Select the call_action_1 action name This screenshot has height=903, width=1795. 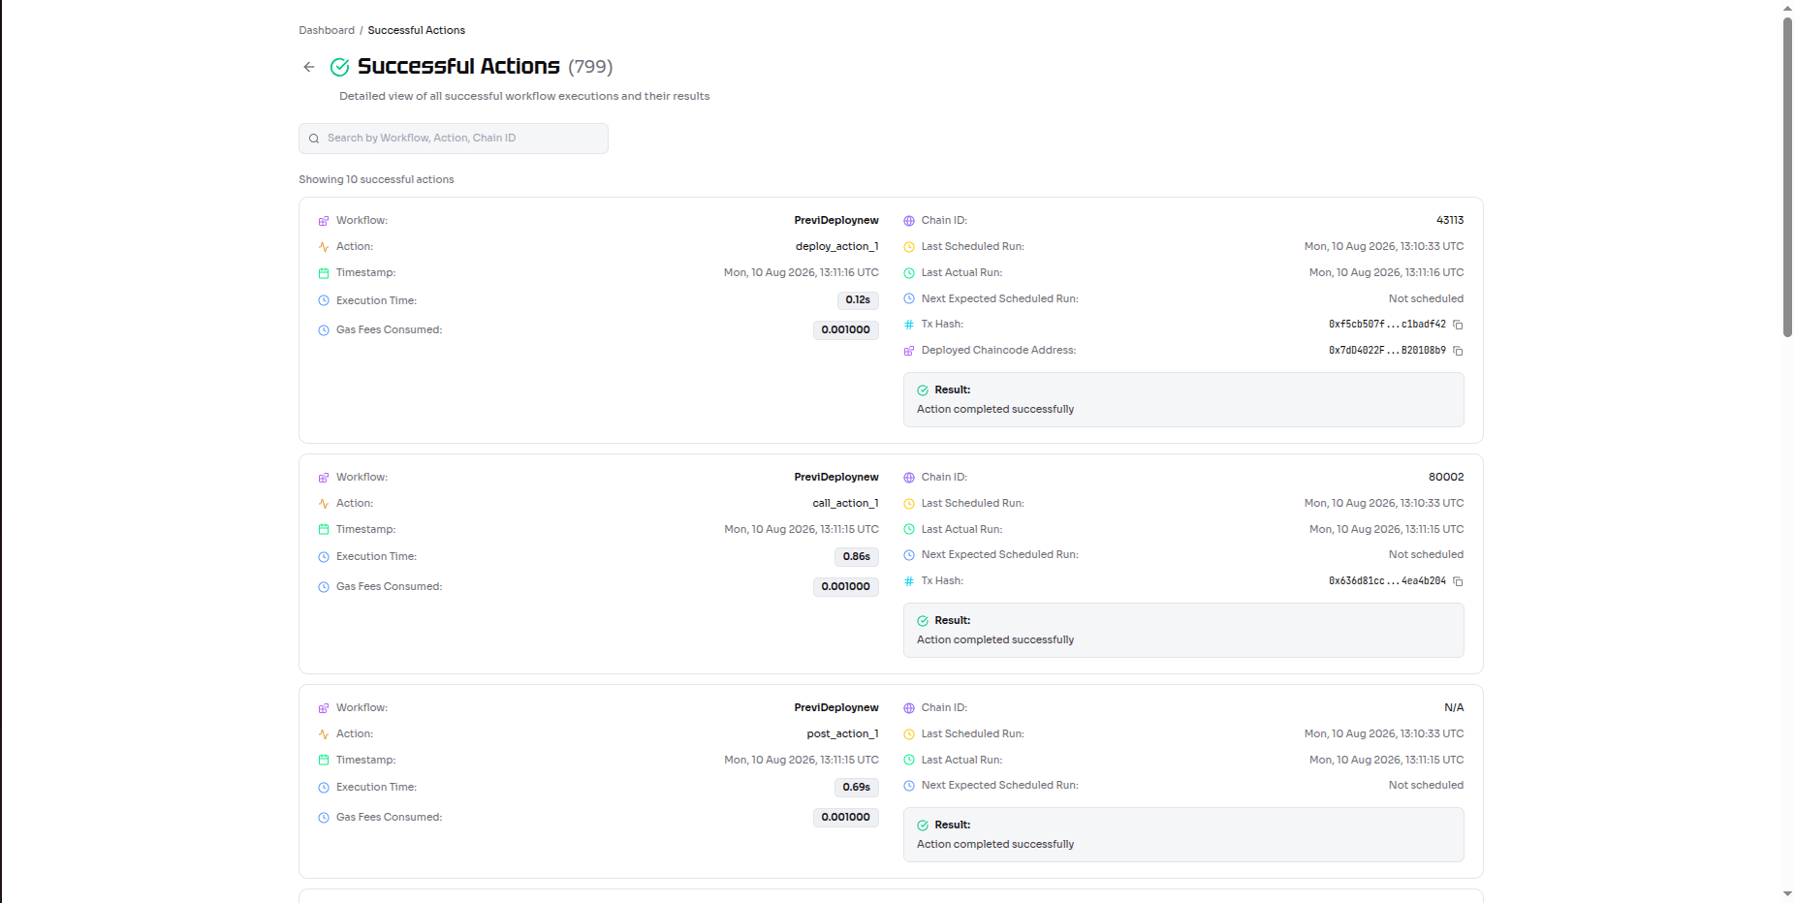tap(845, 503)
